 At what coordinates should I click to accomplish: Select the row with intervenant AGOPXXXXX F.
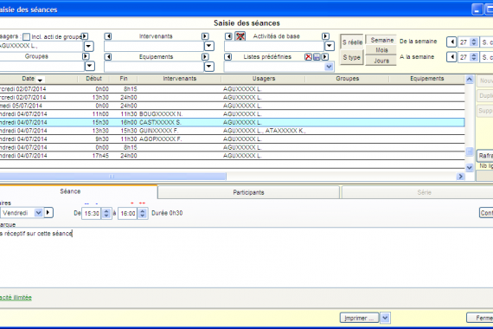pos(232,139)
